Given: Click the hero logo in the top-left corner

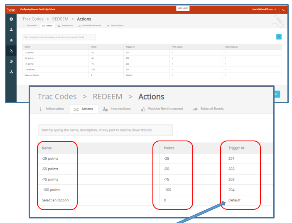Looking at the screenshot, I should tap(11, 9).
